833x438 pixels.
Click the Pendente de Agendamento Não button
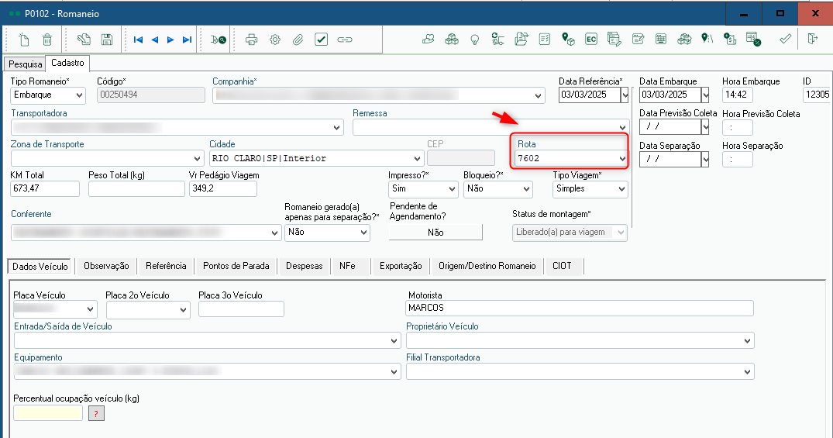pos(435,233)
